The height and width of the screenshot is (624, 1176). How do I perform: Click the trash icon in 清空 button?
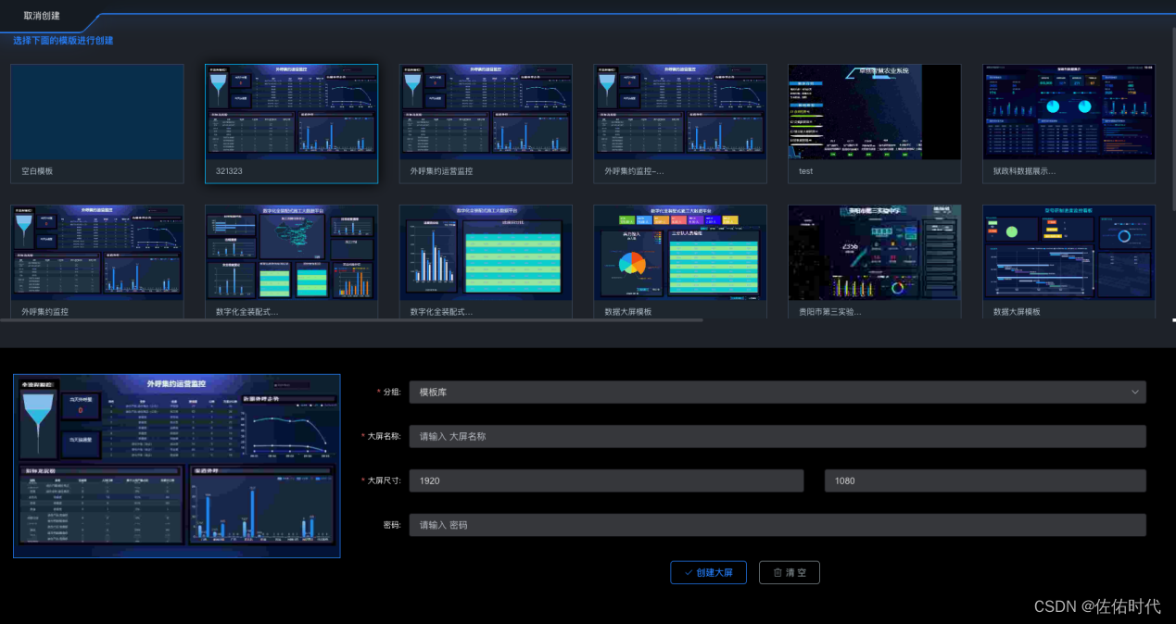pos(777,573)
